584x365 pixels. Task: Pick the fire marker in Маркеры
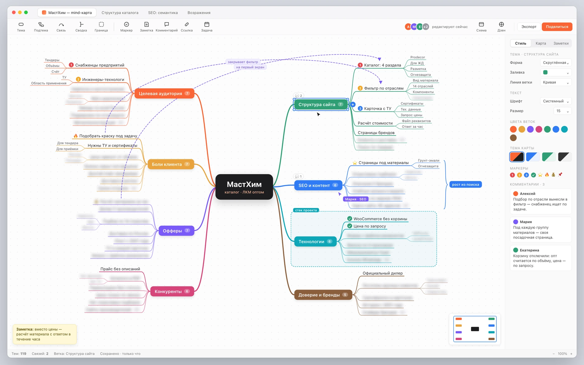tap(547, 175)
